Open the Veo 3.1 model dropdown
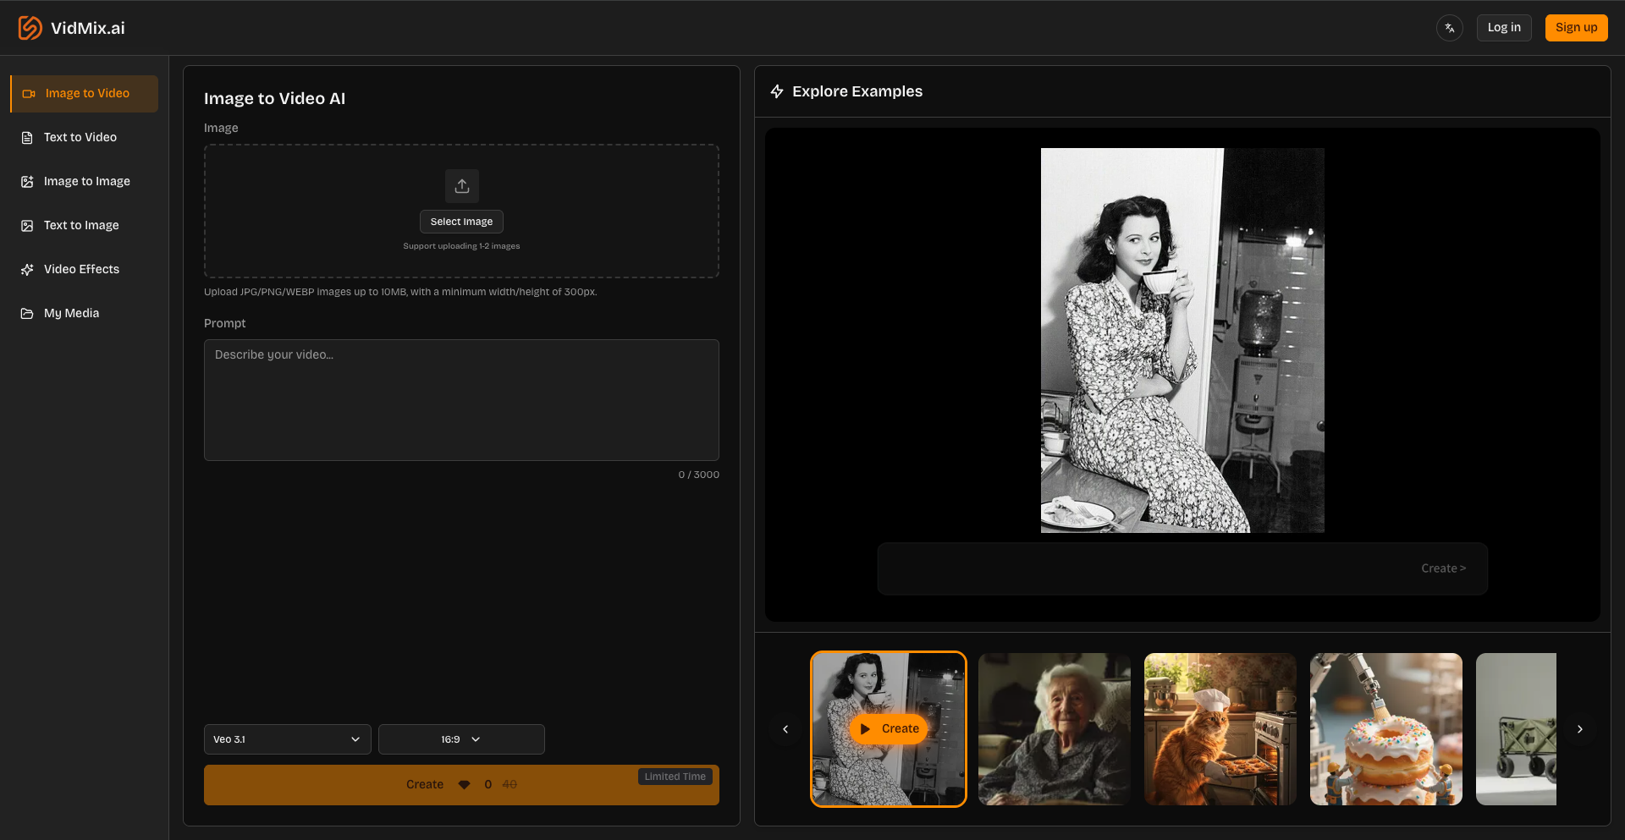The width and height of the screenshot is (1625, 840). coord(287,738)
